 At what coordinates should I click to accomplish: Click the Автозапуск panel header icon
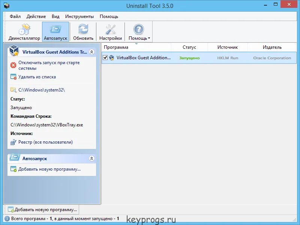pos(14,157)
